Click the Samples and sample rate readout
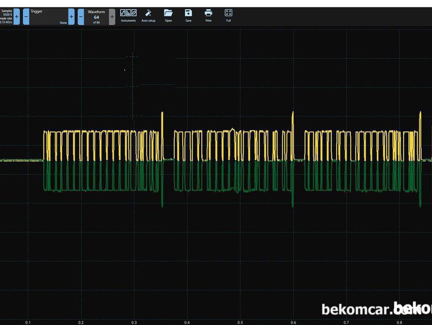The image size is (432, 325). 6,16
